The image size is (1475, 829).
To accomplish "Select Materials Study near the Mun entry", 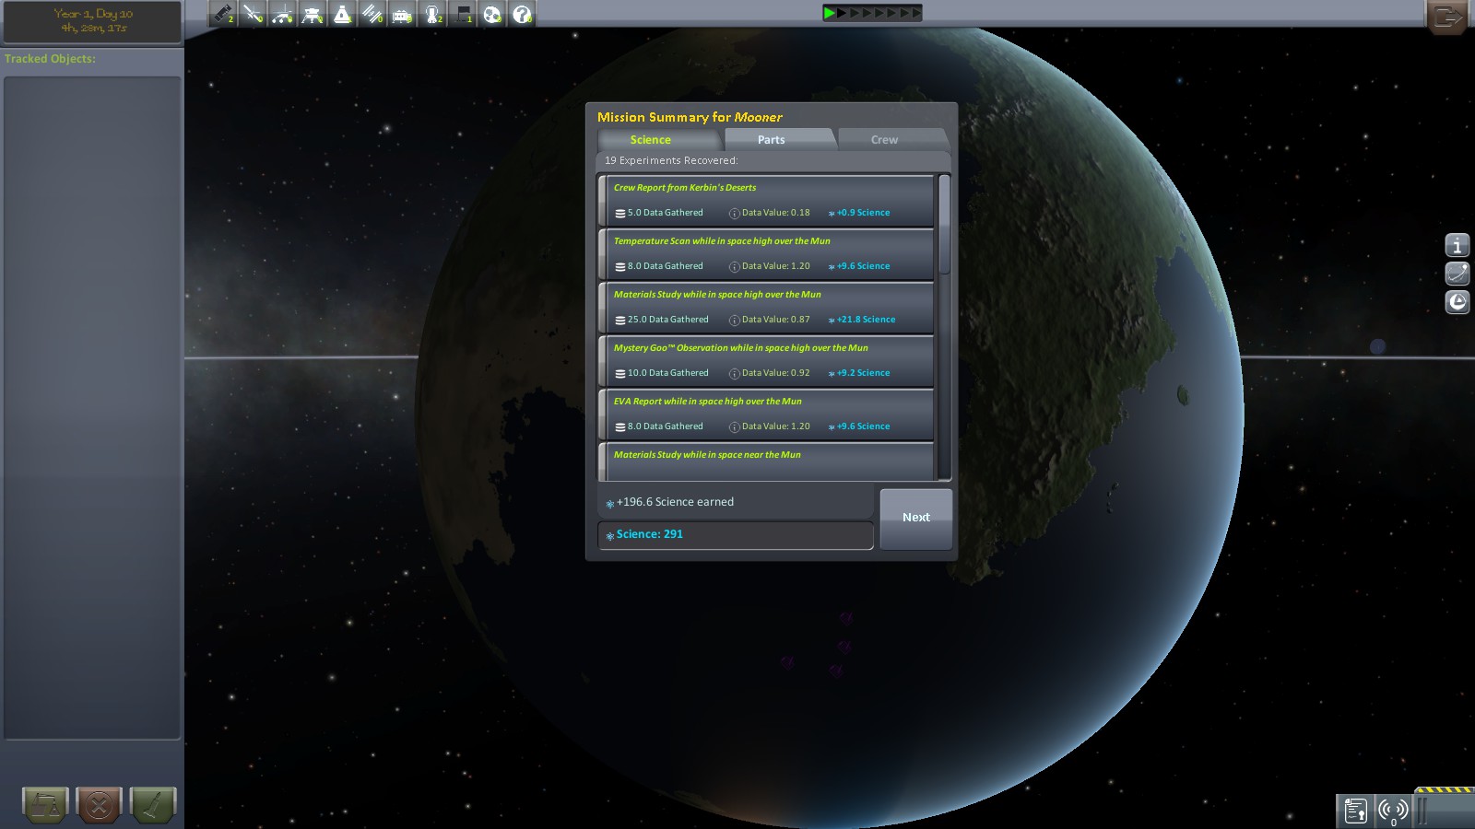I will click(766, 461).
